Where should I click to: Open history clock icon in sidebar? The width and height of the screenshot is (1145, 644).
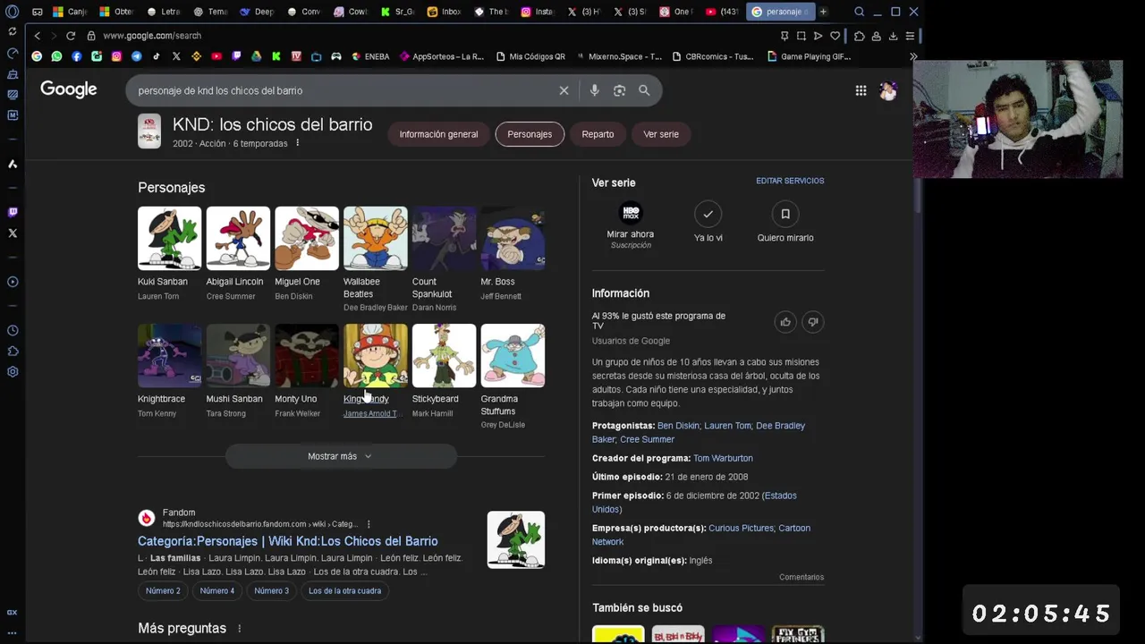tap(13, 330)
